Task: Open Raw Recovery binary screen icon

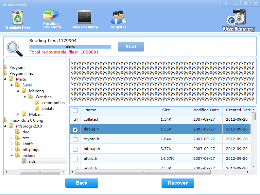Action: (x=84, y=17)
